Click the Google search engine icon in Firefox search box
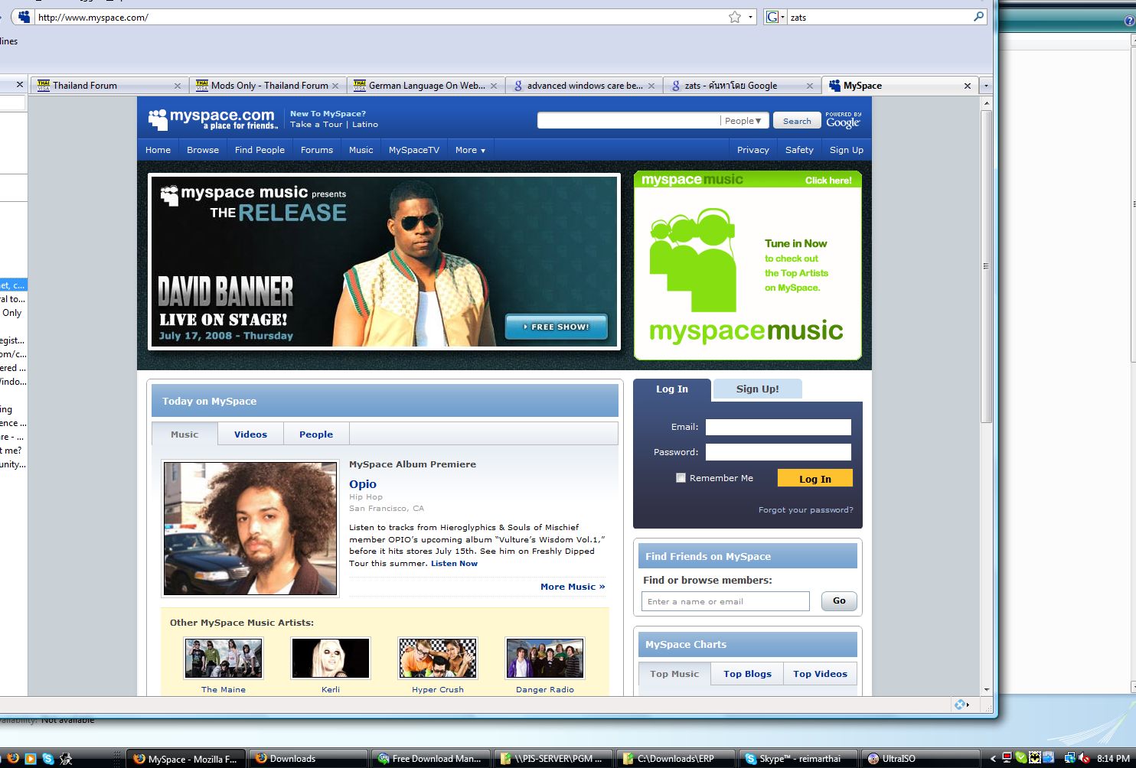Image resolution: width=1136 pixels, height=768 pixels. pos(772,17)
